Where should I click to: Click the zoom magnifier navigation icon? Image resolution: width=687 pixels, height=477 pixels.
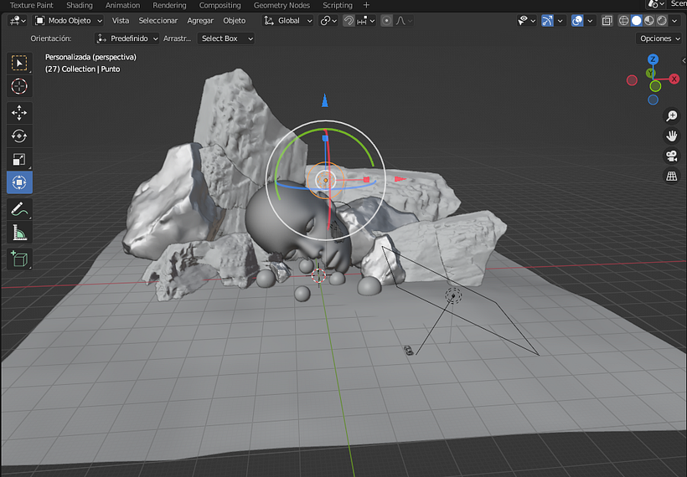[671, 116]
